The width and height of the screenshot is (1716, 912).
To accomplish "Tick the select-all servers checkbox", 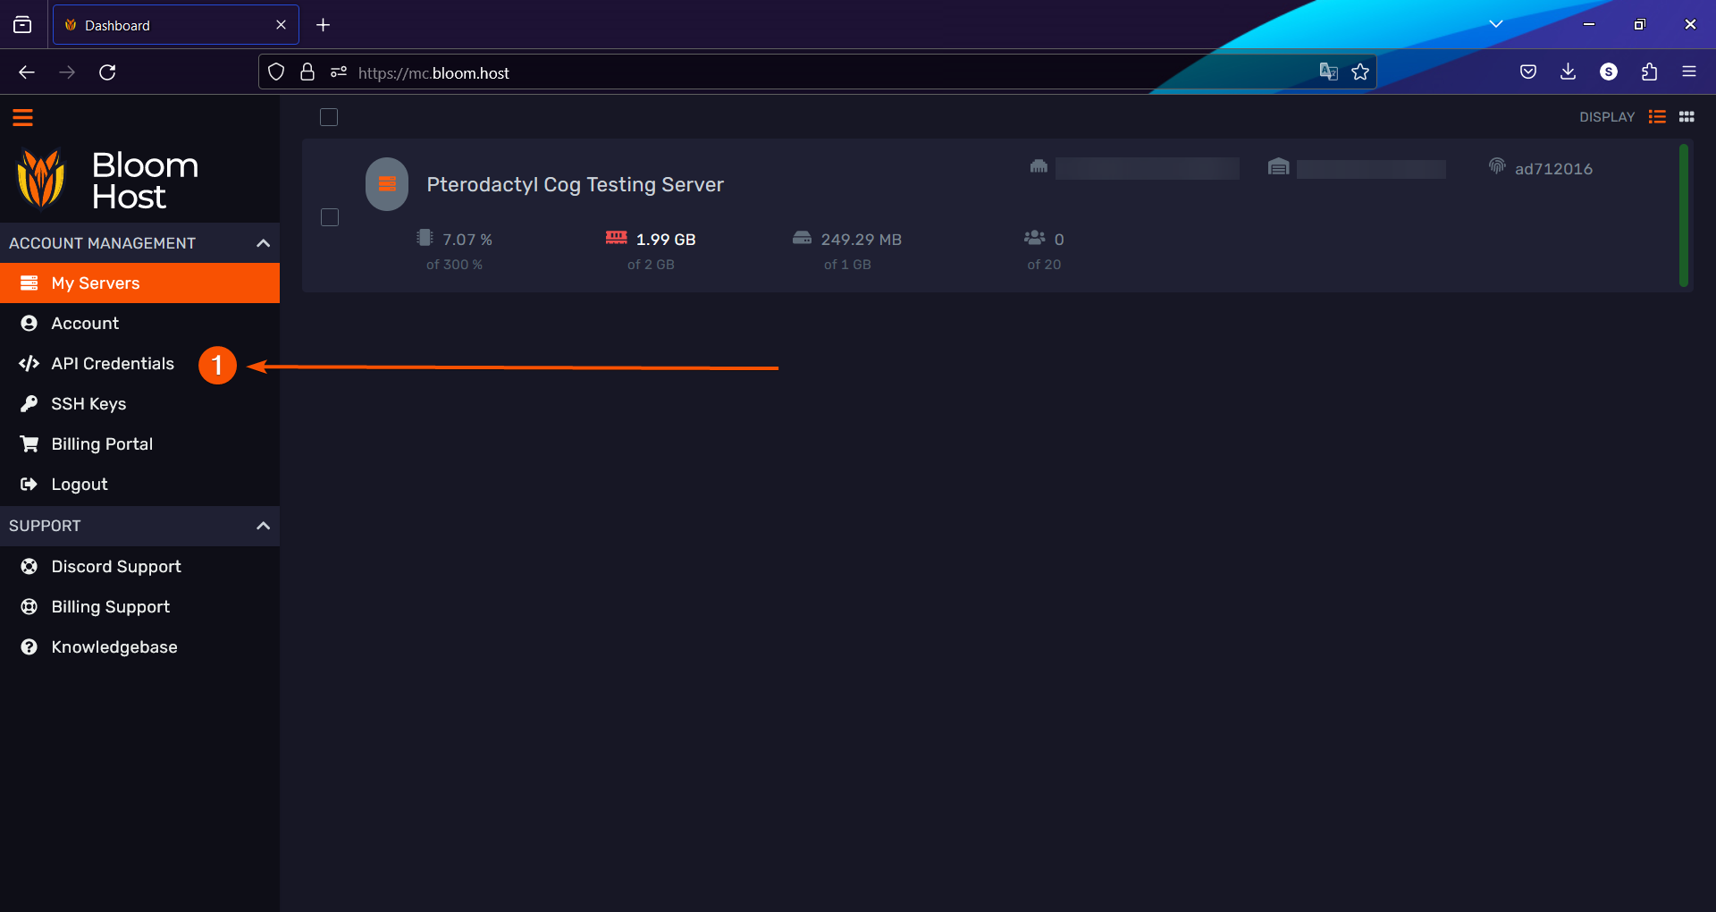I will point(329,117).
